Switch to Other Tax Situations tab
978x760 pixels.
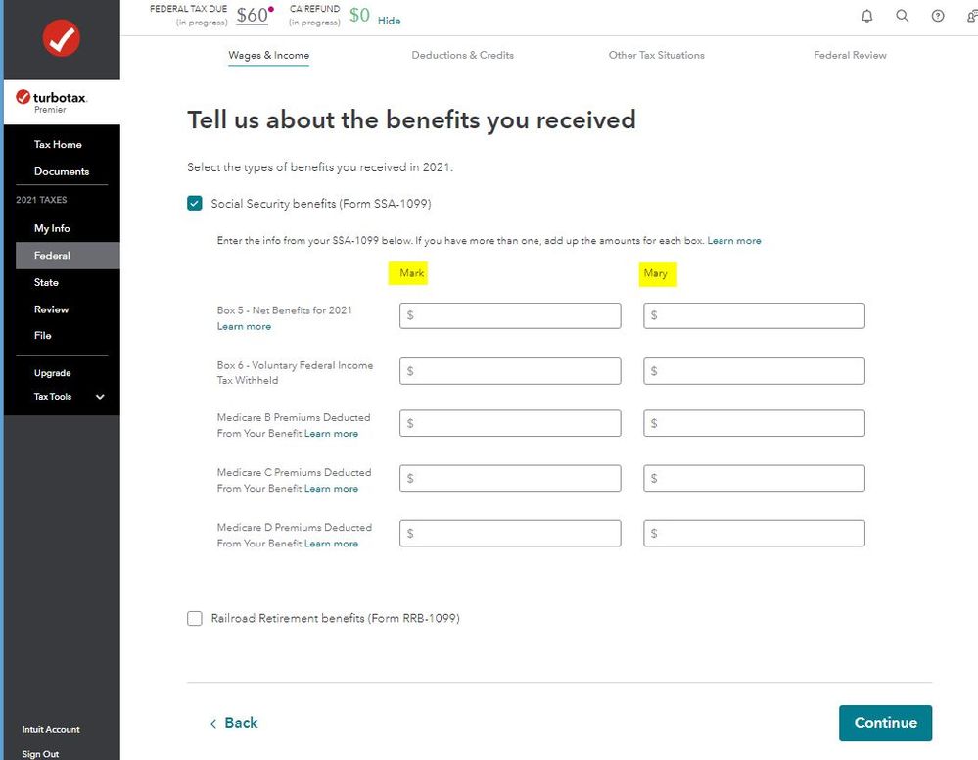(x=657, y=55)
